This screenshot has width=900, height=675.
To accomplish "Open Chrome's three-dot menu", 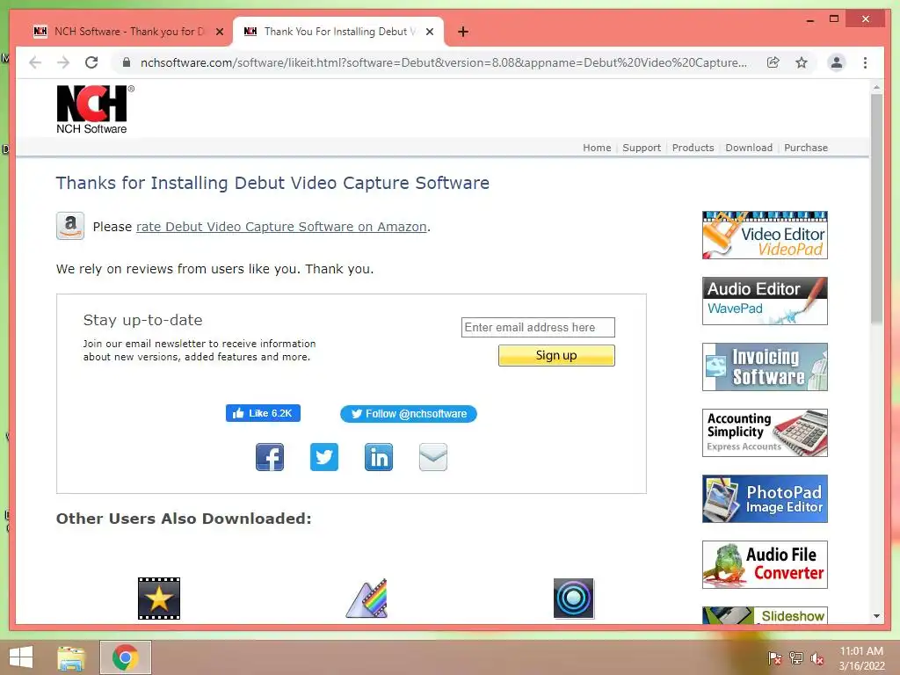I will 865,62.
